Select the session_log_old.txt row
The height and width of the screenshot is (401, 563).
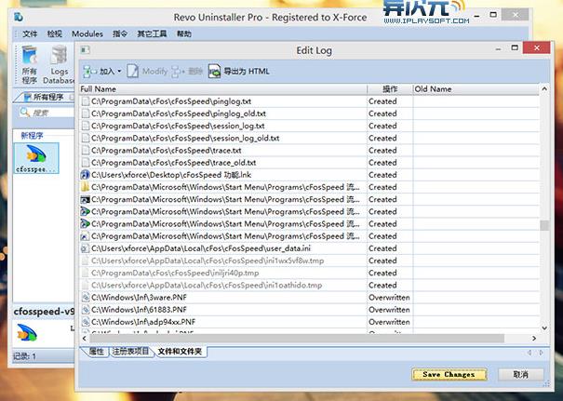[309, 139]
